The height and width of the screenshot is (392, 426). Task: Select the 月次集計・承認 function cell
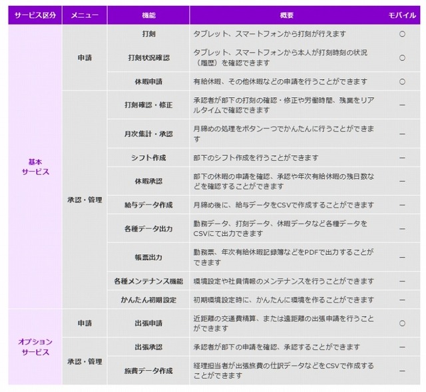click(148, 134)
